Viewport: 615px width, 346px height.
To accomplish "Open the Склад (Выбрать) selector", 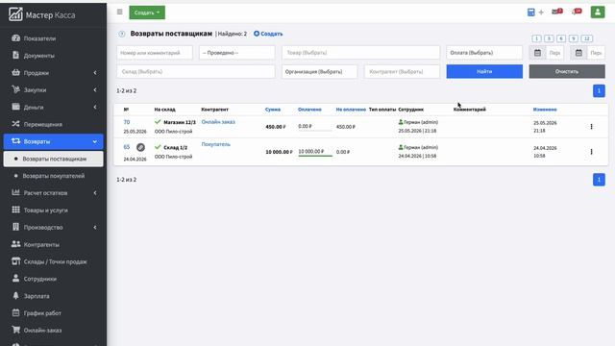I will coord(196,71).
